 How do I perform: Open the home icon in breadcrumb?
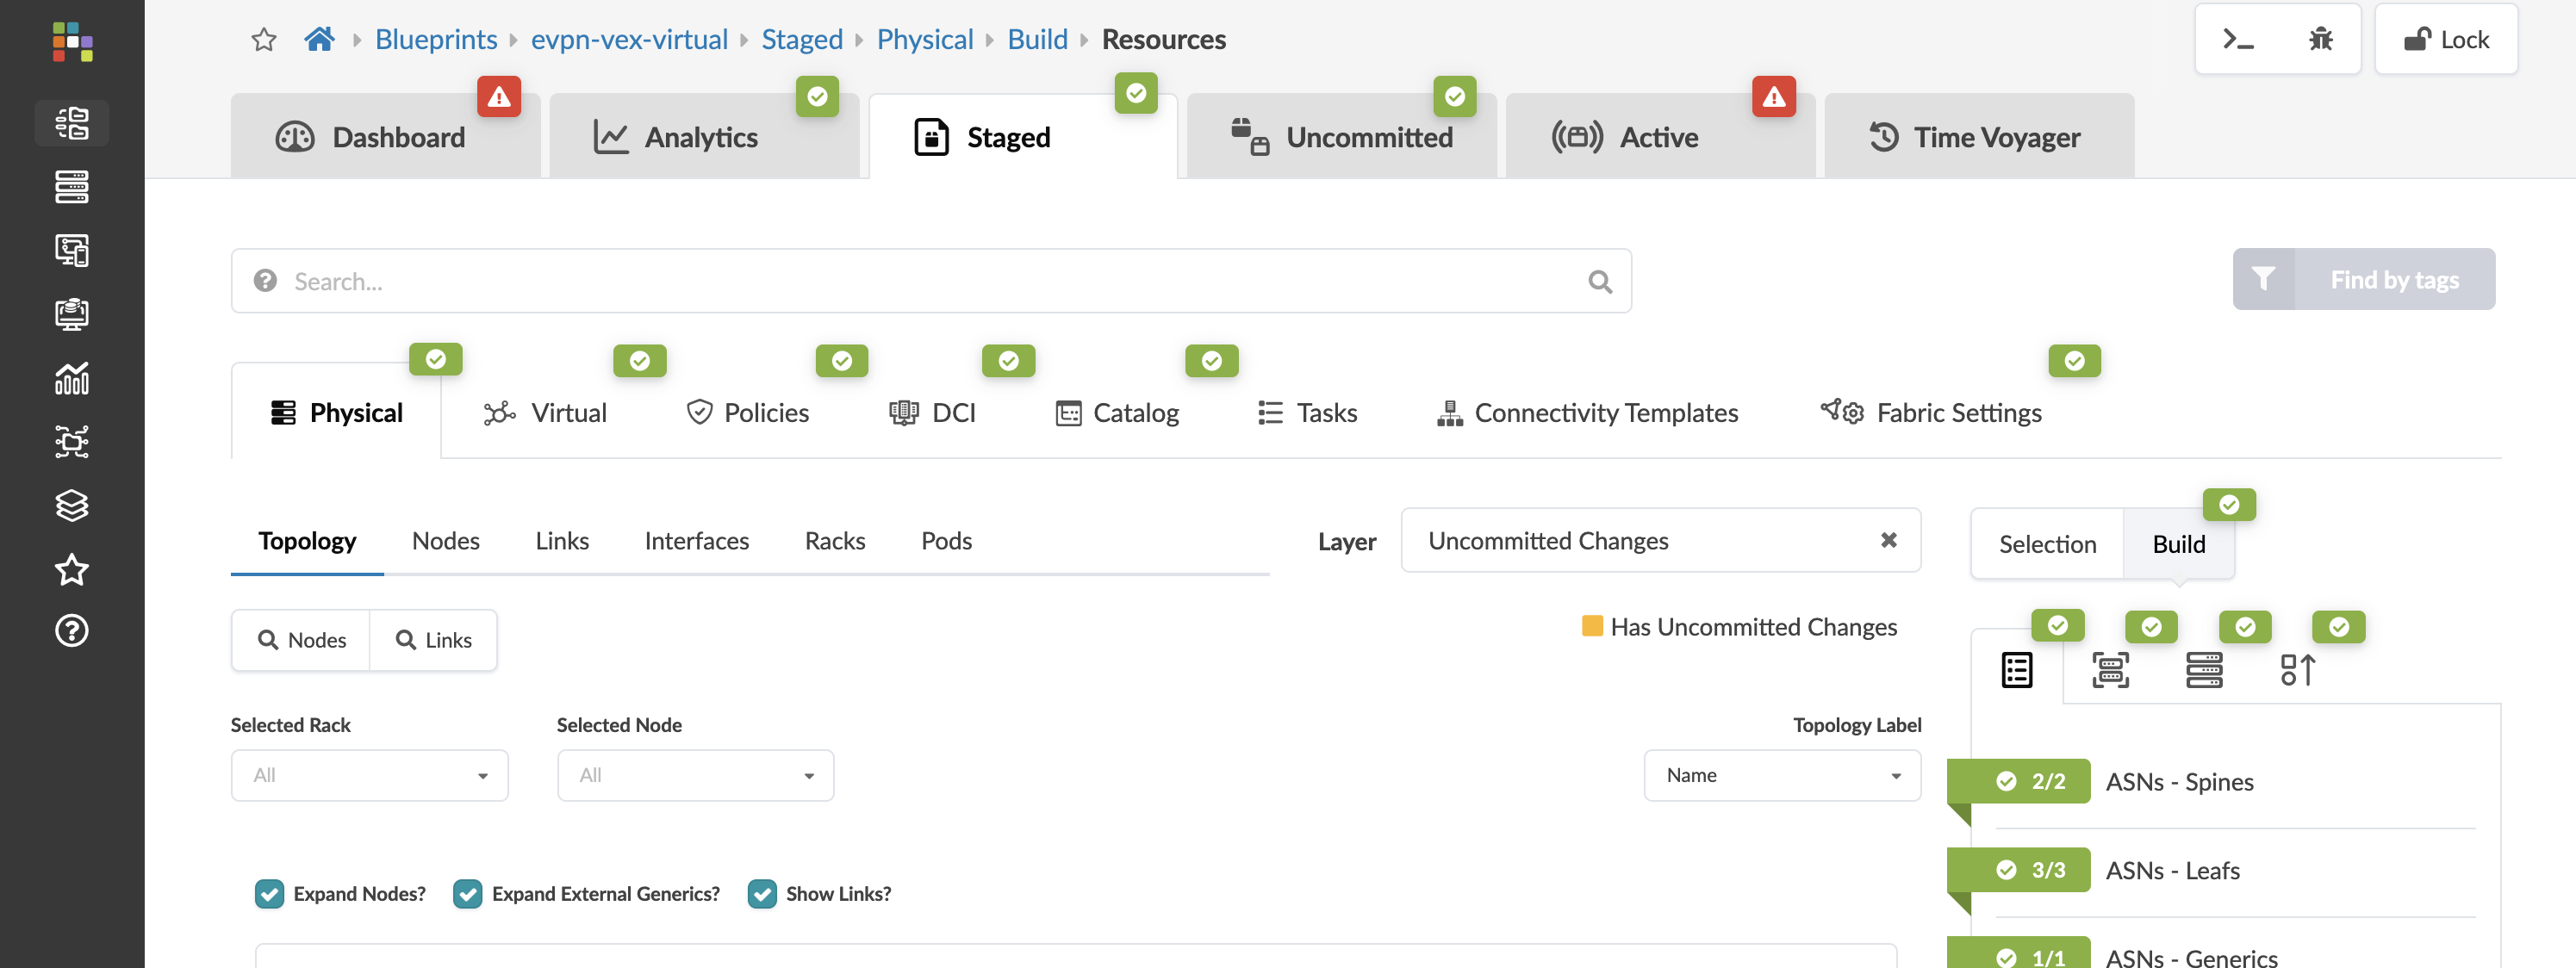click(x=319, y=40)
